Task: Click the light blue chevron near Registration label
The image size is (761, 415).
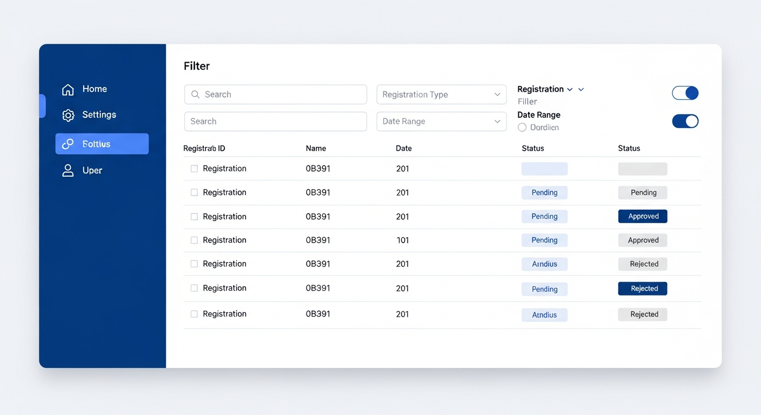Action: pyautogui.click(x=581, y=90)
